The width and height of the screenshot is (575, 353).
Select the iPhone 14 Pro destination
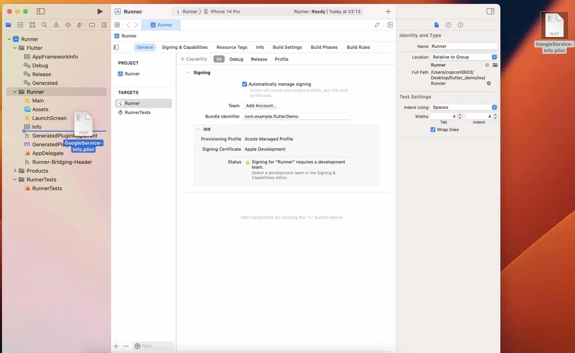222,11
